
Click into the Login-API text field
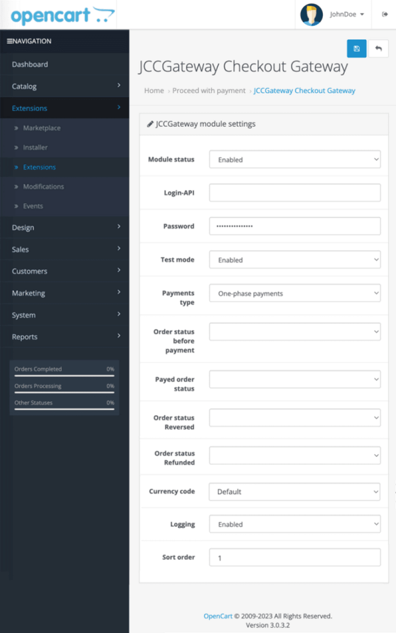[x=295, y=193]
